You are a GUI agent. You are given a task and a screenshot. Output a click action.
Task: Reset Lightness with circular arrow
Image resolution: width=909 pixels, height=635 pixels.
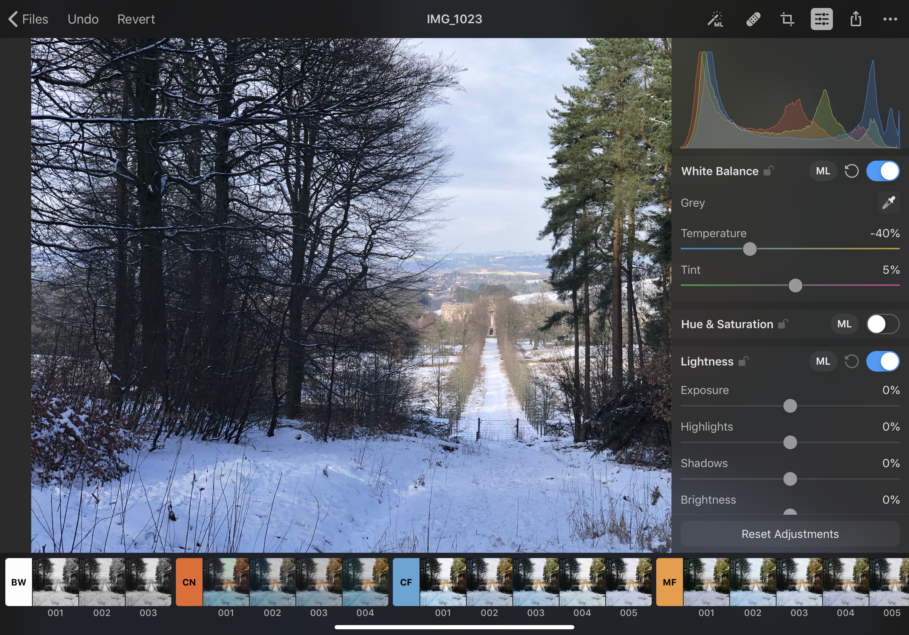pyautogui.click(x=852, y=361)
